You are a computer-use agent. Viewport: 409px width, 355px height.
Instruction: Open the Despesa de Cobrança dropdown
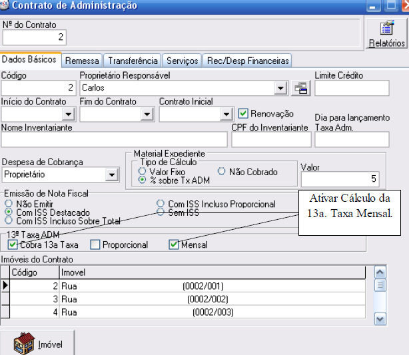[111, 175]
